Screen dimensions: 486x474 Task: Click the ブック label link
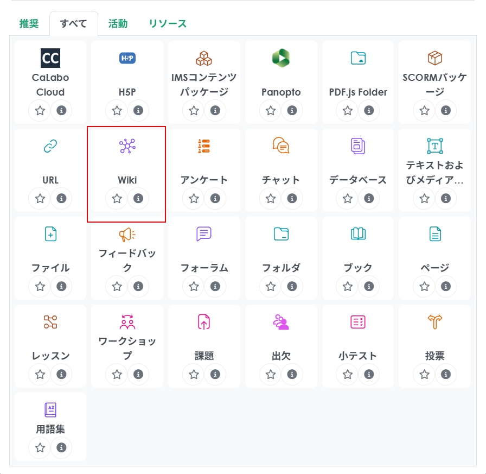358,268
